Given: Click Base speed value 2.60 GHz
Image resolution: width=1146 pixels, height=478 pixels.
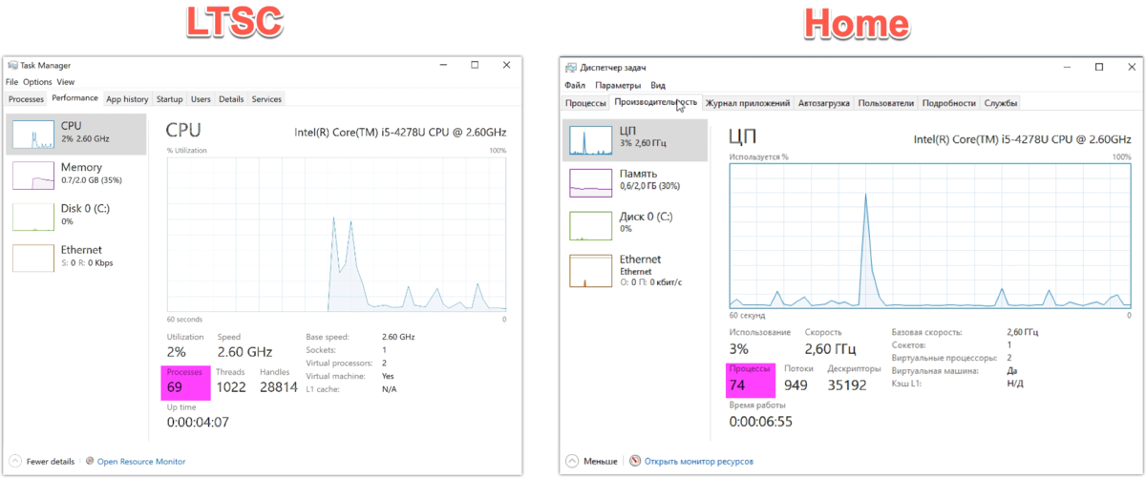Looking at the screenshot, I should click(x=397, y=337).
